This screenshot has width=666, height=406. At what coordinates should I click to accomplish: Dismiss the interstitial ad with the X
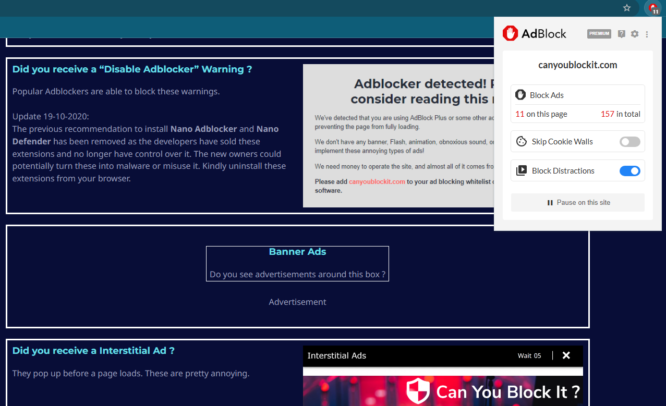click(x=566, y=355)
